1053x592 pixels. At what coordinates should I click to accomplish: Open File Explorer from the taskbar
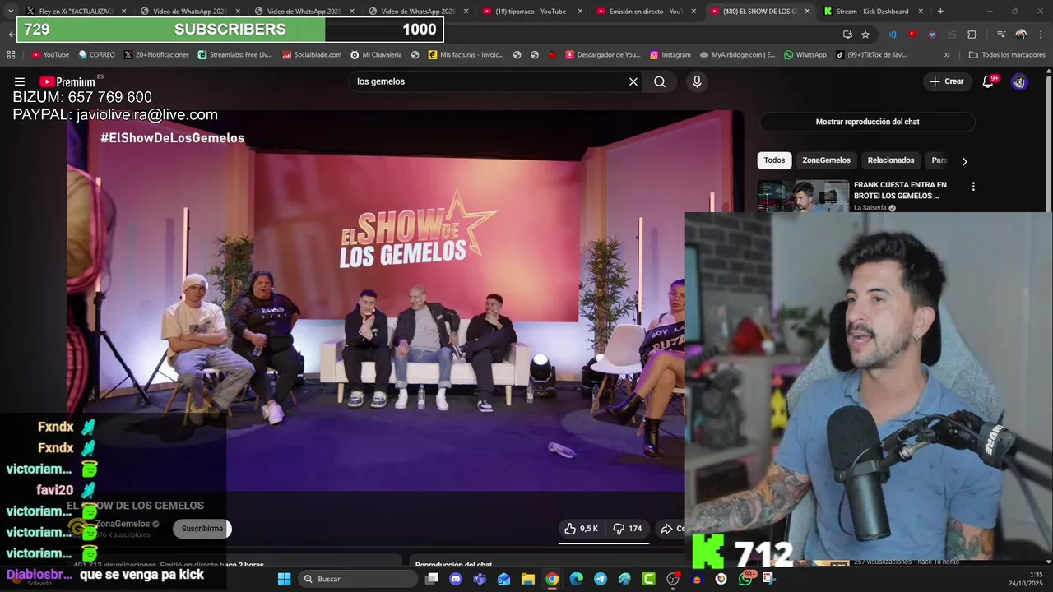[x=528, y=579]
